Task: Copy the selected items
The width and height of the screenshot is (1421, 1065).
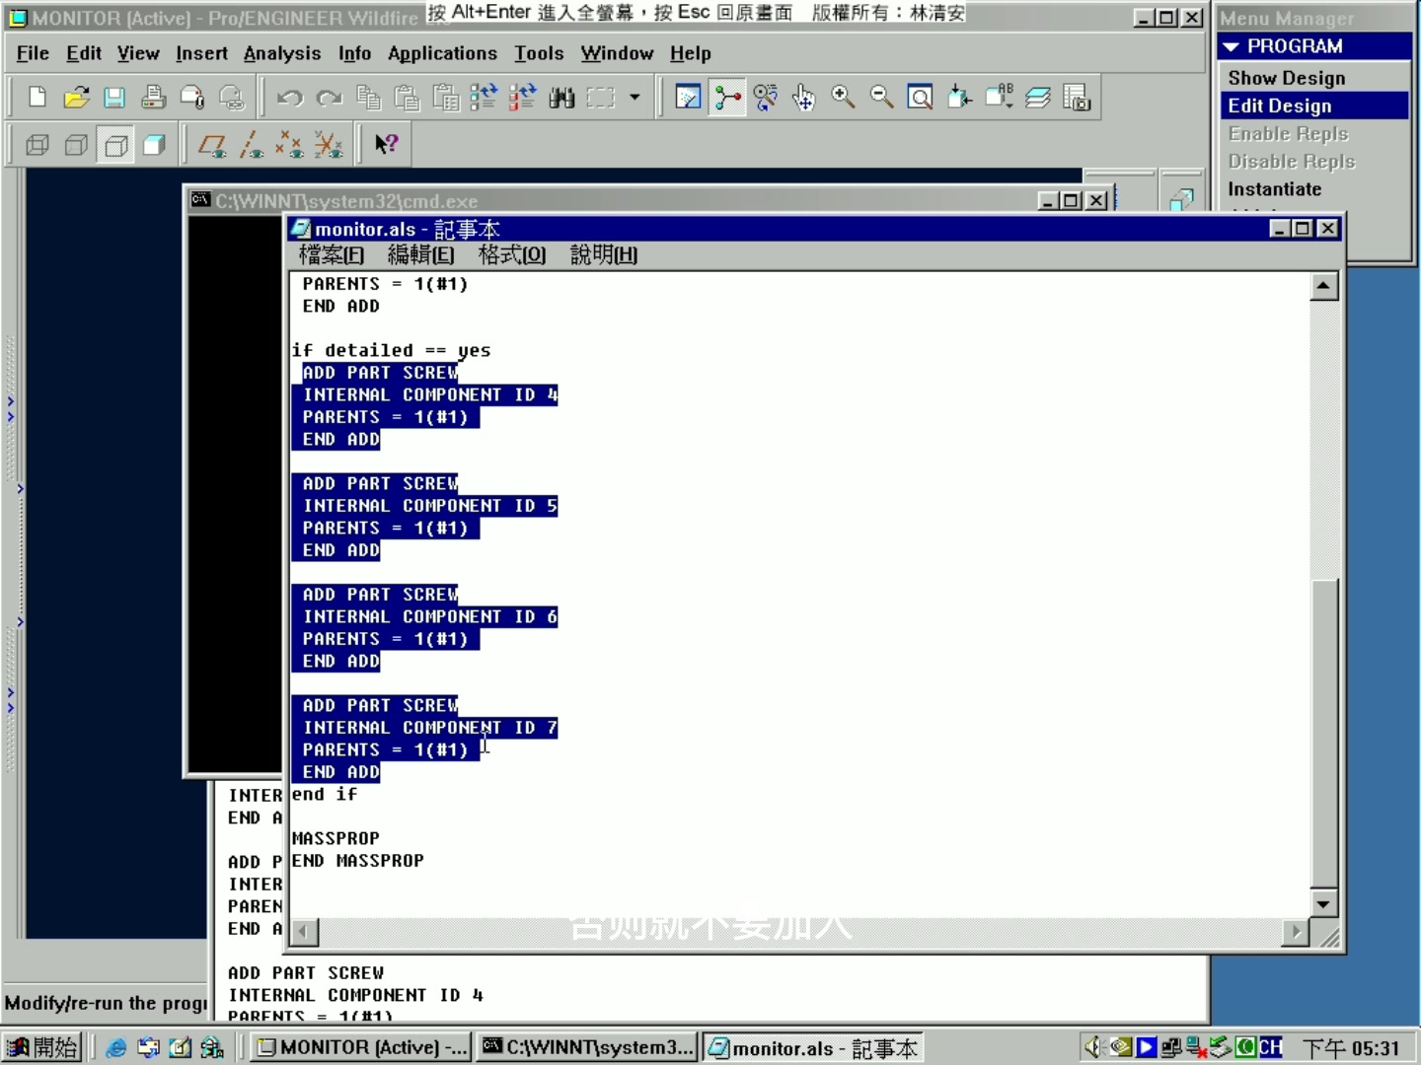Action: 368,97
